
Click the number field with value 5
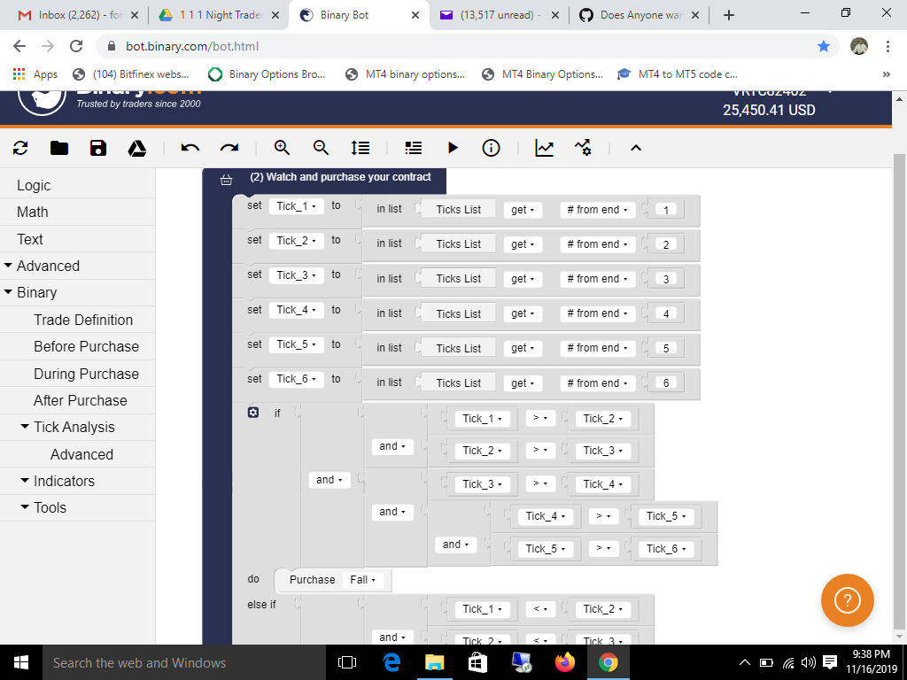tap(666, 348)
